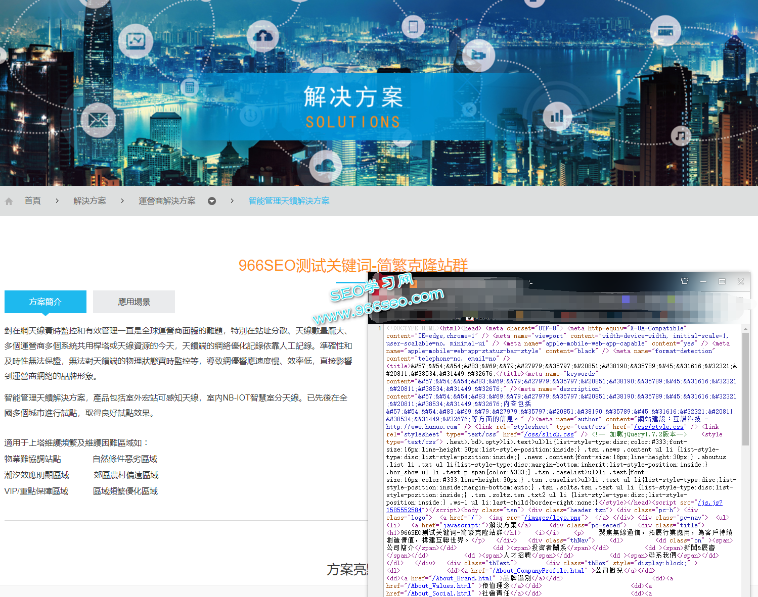758x597 pixels.
Task: Click line number 1 in source view
Action: tap(379, 328)
